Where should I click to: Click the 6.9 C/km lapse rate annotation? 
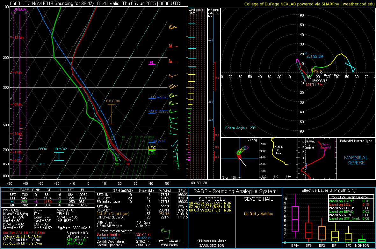pos(113,101)
